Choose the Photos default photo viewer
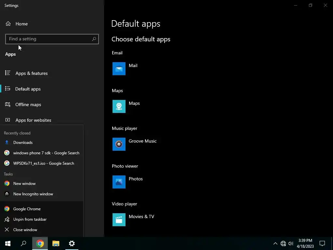The image size is (333, 250). [136, 179]
